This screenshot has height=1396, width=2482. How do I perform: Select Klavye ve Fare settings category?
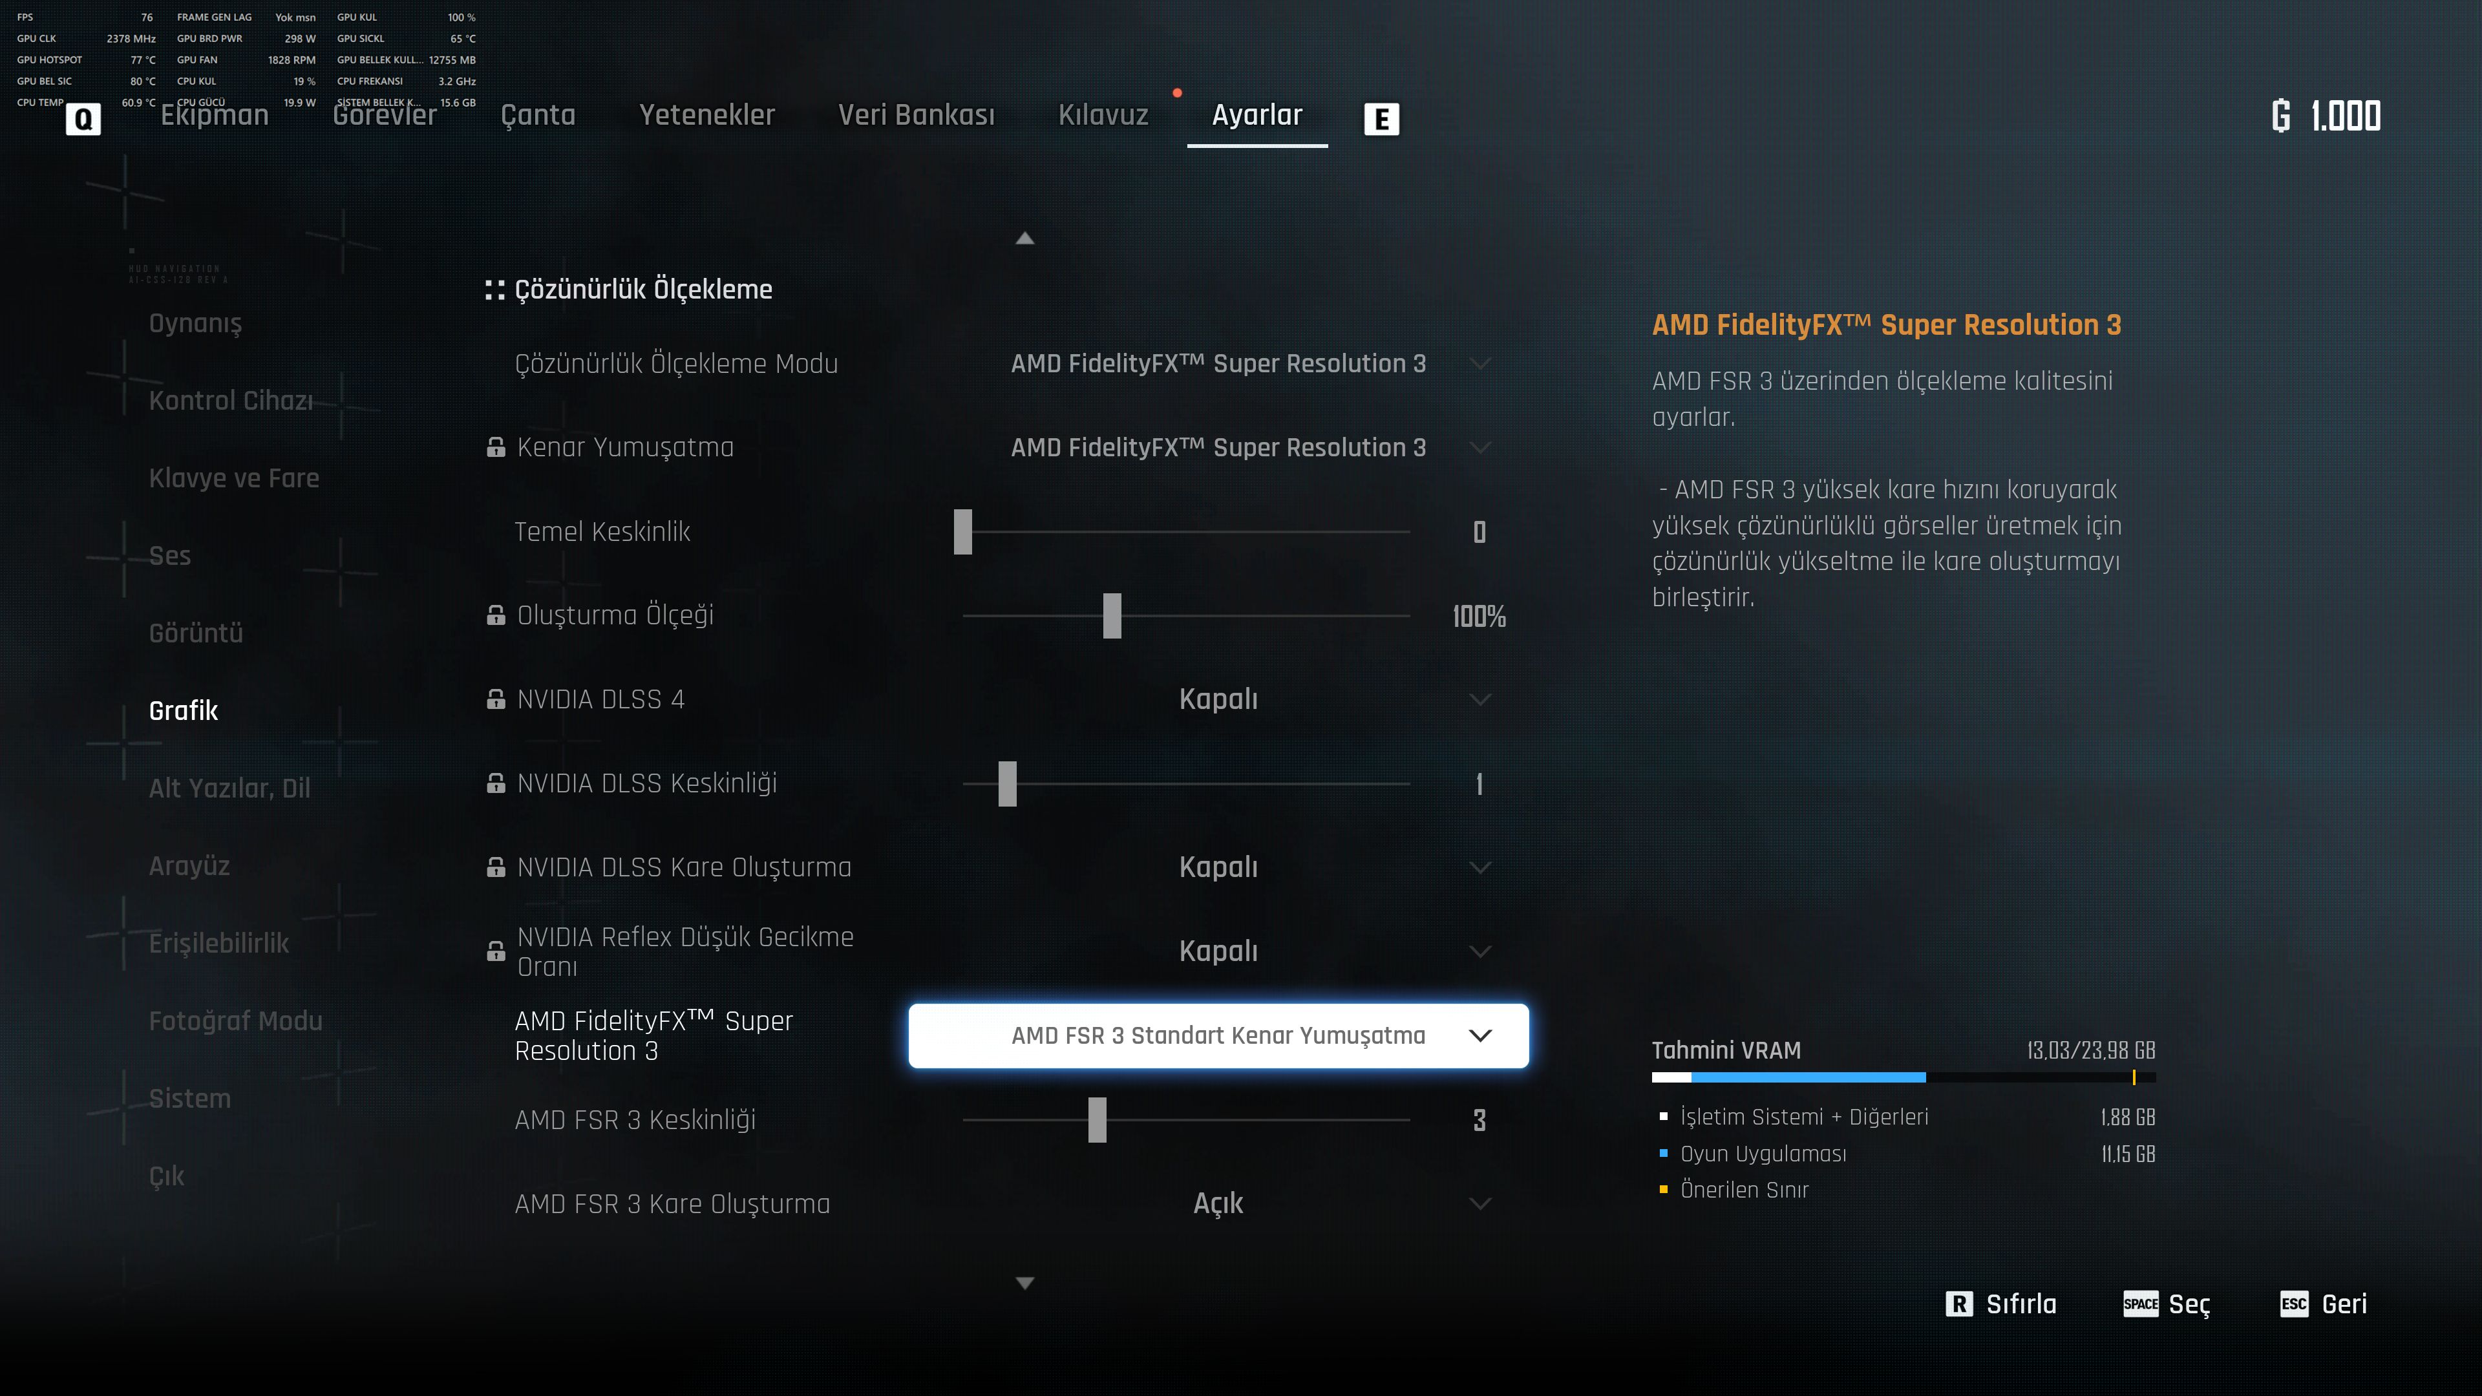pyautogui.click(x=234, y=478)
